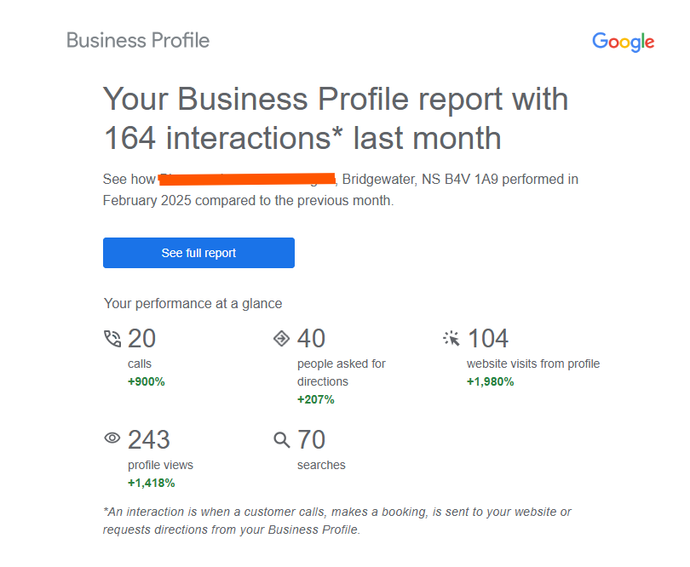Click the website visits cursor icon
The width and height of the screenshot is (690, 567).
451,339
